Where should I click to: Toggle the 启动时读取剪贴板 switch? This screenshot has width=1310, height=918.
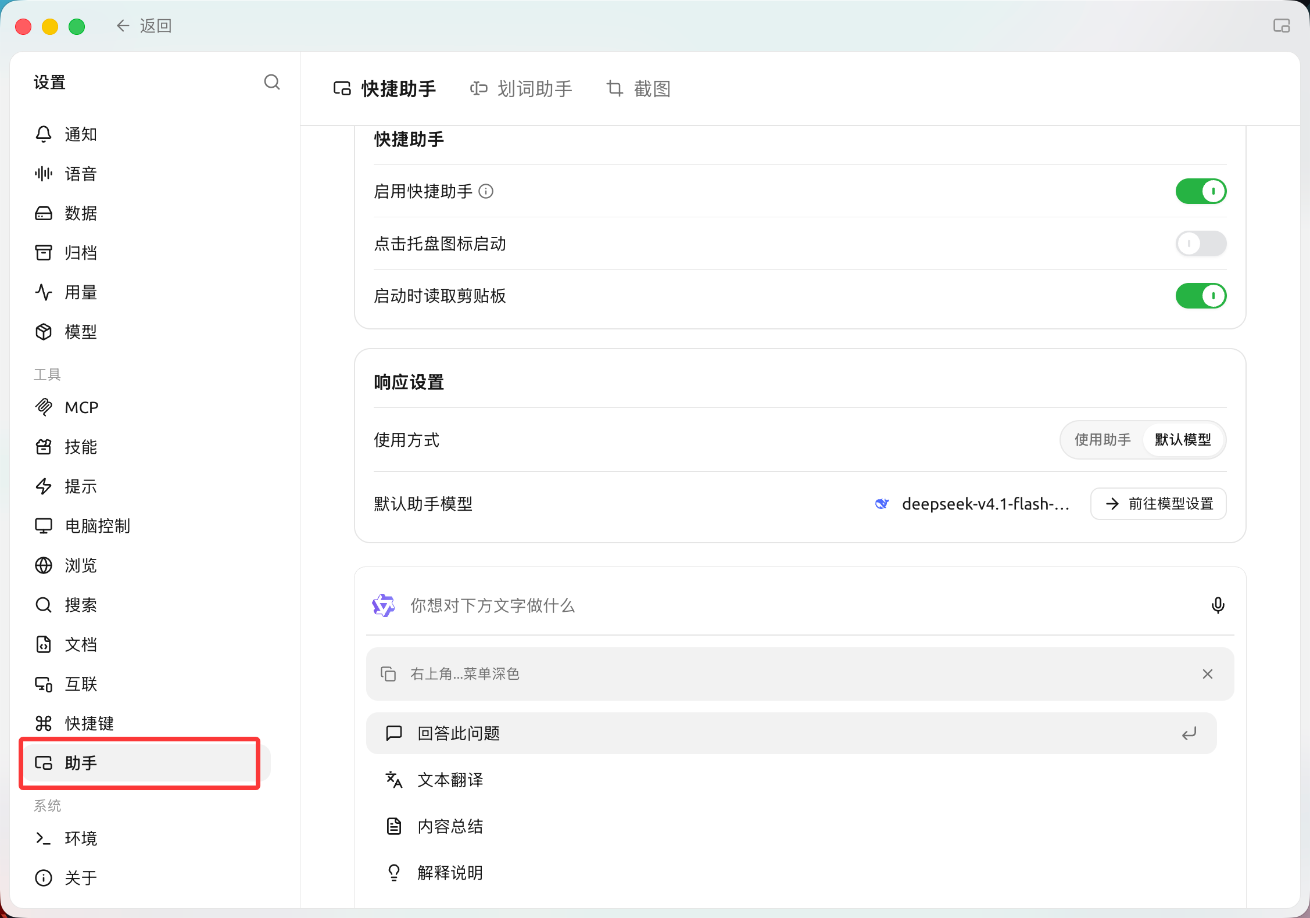pyautogui.click(x=1201, y=296)
